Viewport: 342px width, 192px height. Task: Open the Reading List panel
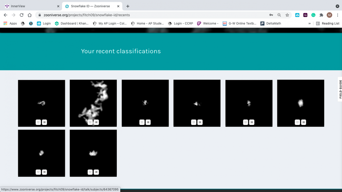[x=328, y=23]
